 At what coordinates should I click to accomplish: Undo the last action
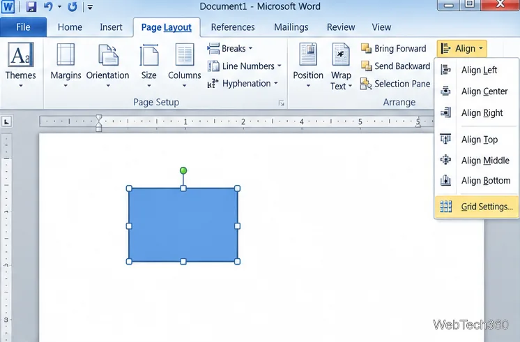[x=48, y=6]
